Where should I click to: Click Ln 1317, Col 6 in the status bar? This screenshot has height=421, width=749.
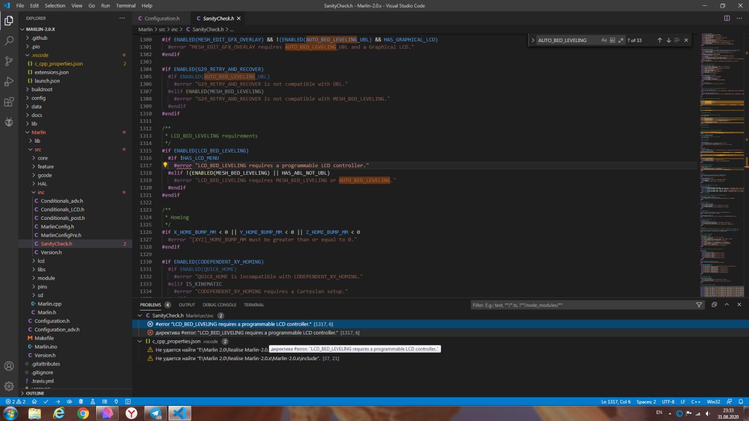tap(616, 402)
